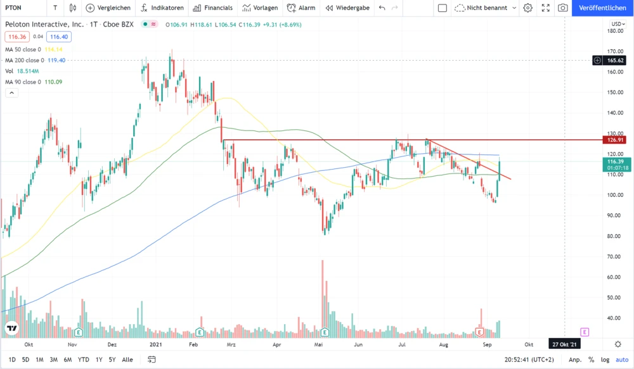Collapse the indicator legend with arrow
Image resolution: width=634 pixels, height=369 pixels.
(x=11, y=93)
